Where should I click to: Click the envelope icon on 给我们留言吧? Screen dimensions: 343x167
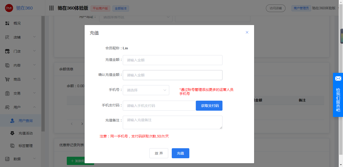pyautogui.click(x=338, y=79)
